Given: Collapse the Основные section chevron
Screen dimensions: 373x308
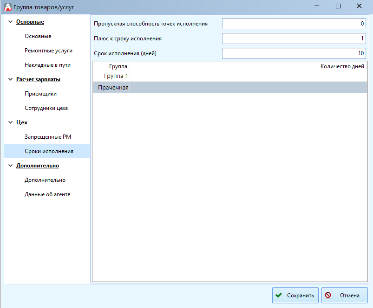Looking at the screenshot, I should coord(10,22).
